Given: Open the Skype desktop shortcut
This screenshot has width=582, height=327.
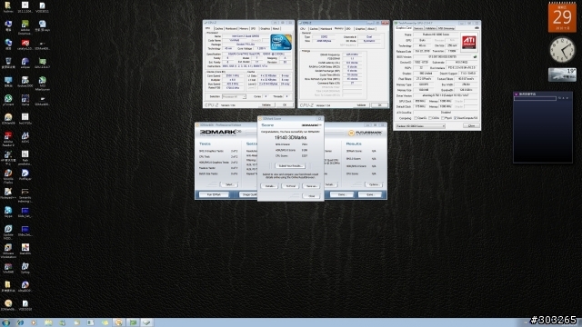Looking at the screenshot, I should point(8,212).
